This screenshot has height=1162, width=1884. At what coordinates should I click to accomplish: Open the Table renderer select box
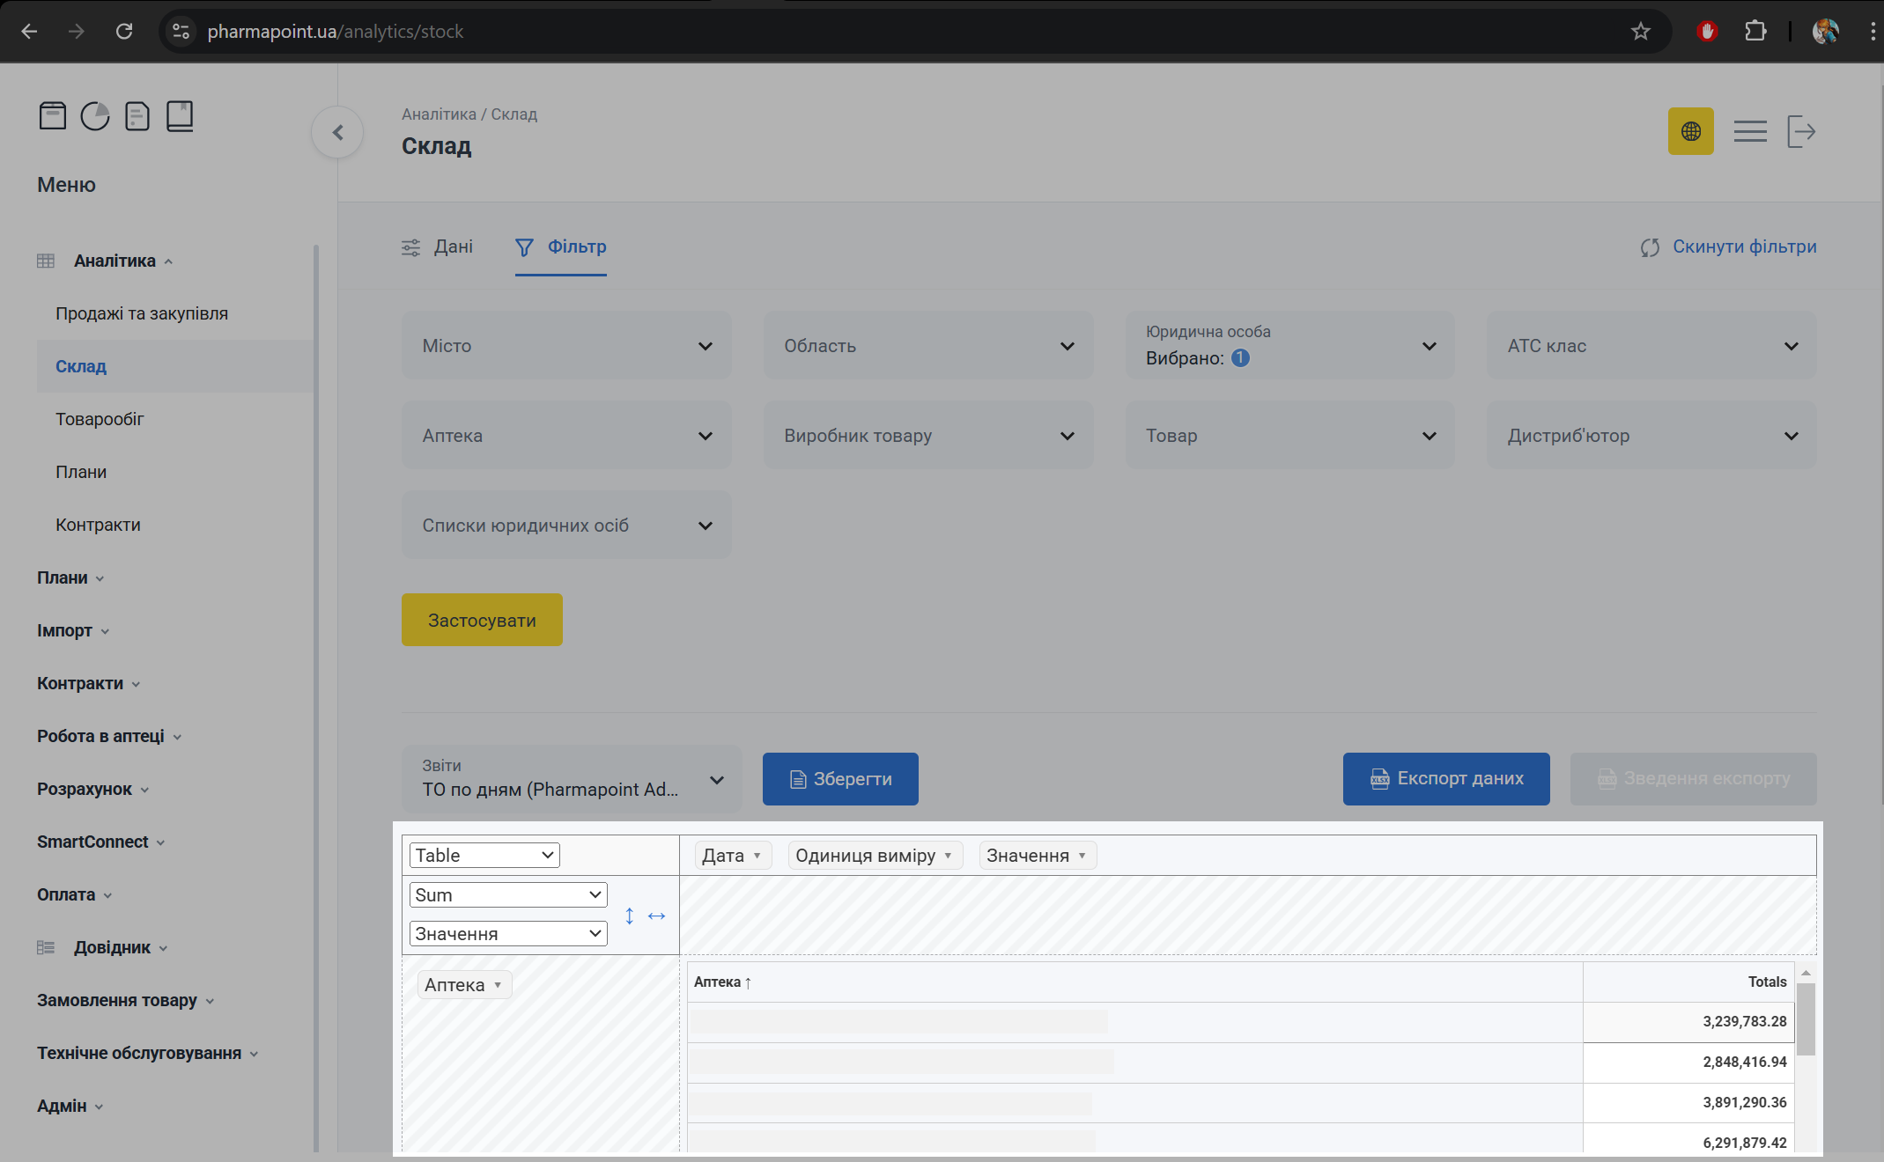click(x=484, y=856)
